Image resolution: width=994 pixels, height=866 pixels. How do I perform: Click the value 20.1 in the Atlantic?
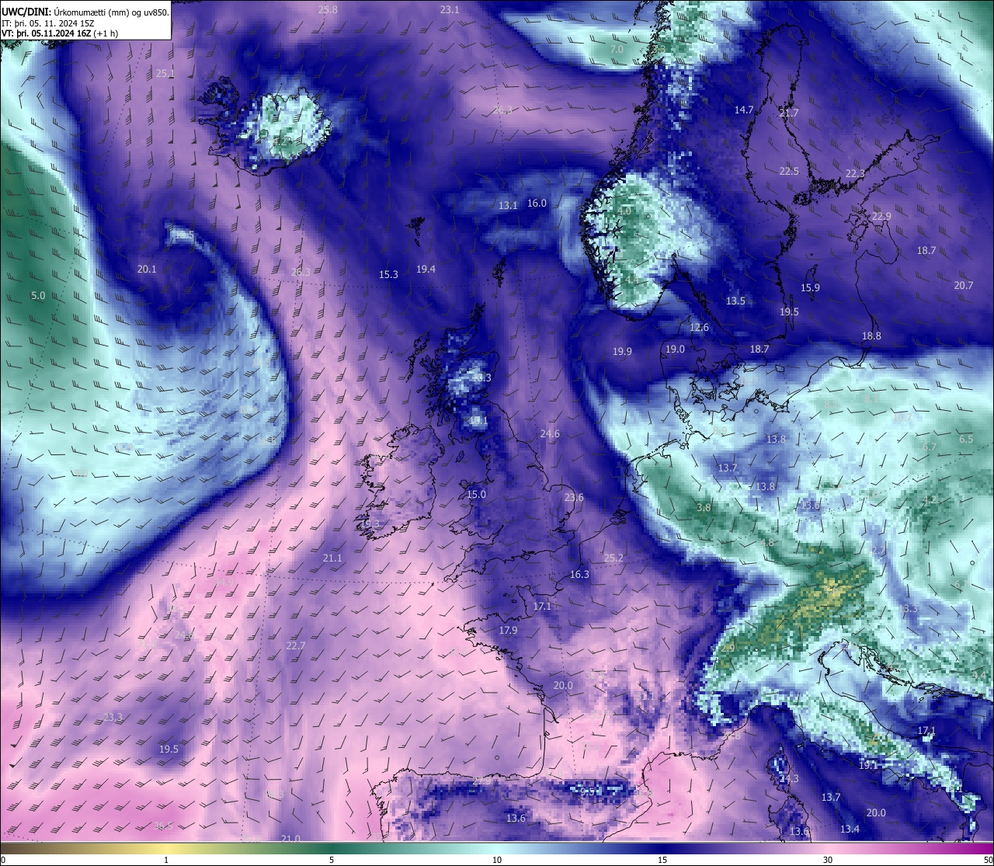pyautogui.click(x=147, y=270)
